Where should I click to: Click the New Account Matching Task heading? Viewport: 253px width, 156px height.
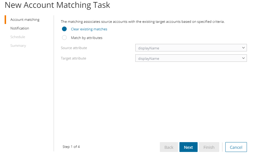pyautogui.click(x=57, y=5)
